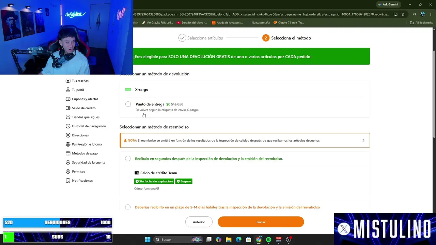Bookmark this page with the star icon
Image resolution: width=436 pixels, height=245 pixels.
403,14
